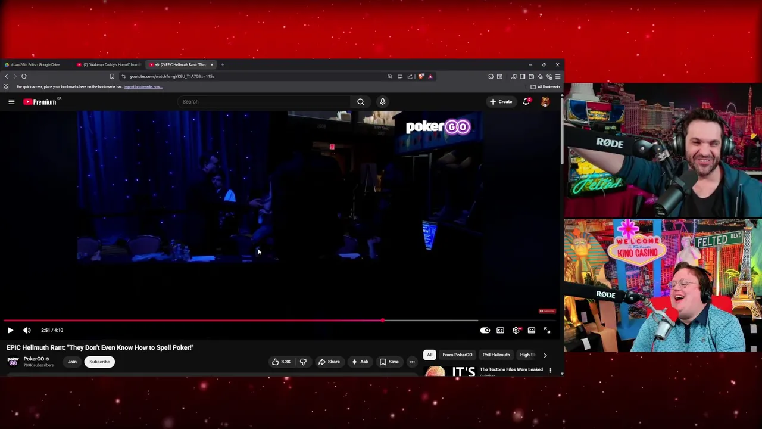
Task: Dislike the video
Action: (x=303, y=362)
